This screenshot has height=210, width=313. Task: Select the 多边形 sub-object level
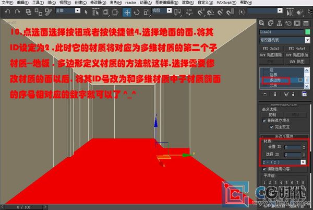pos(275,80)
